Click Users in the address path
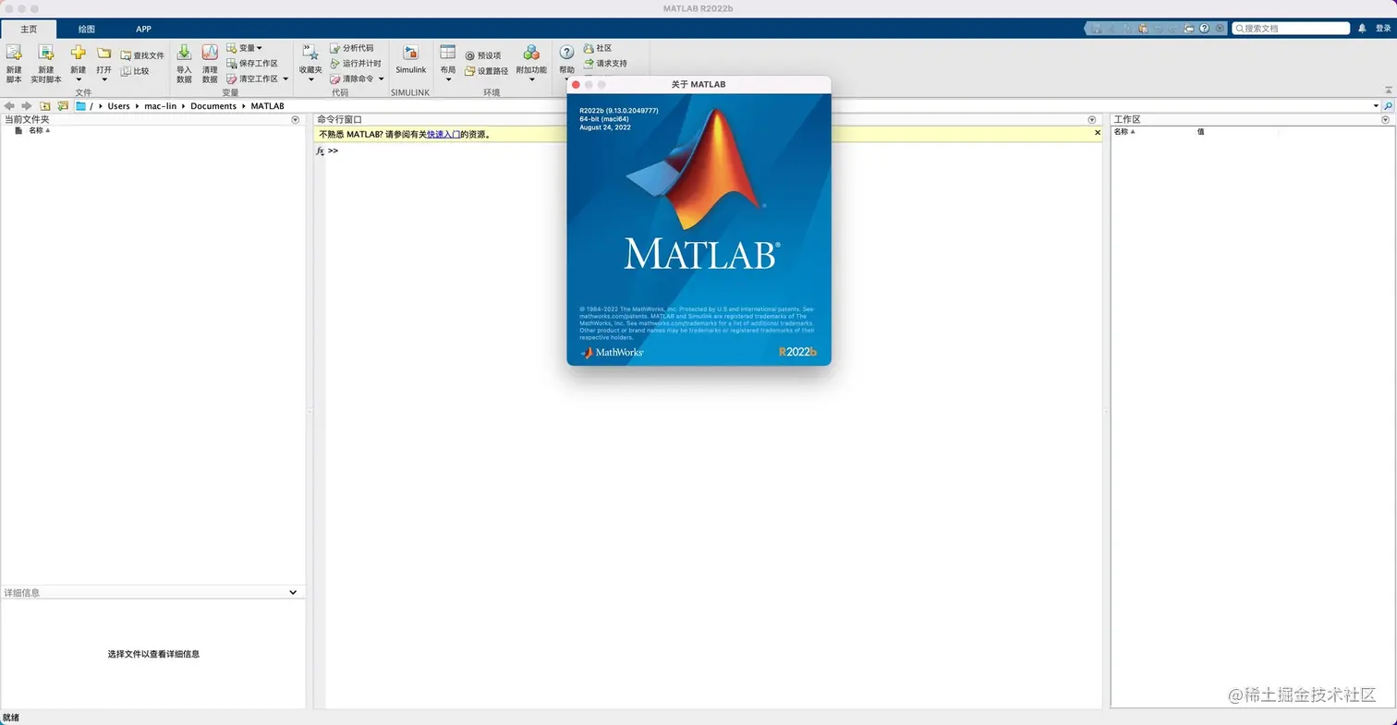1397x725 pixels. (x=119, y=106)
